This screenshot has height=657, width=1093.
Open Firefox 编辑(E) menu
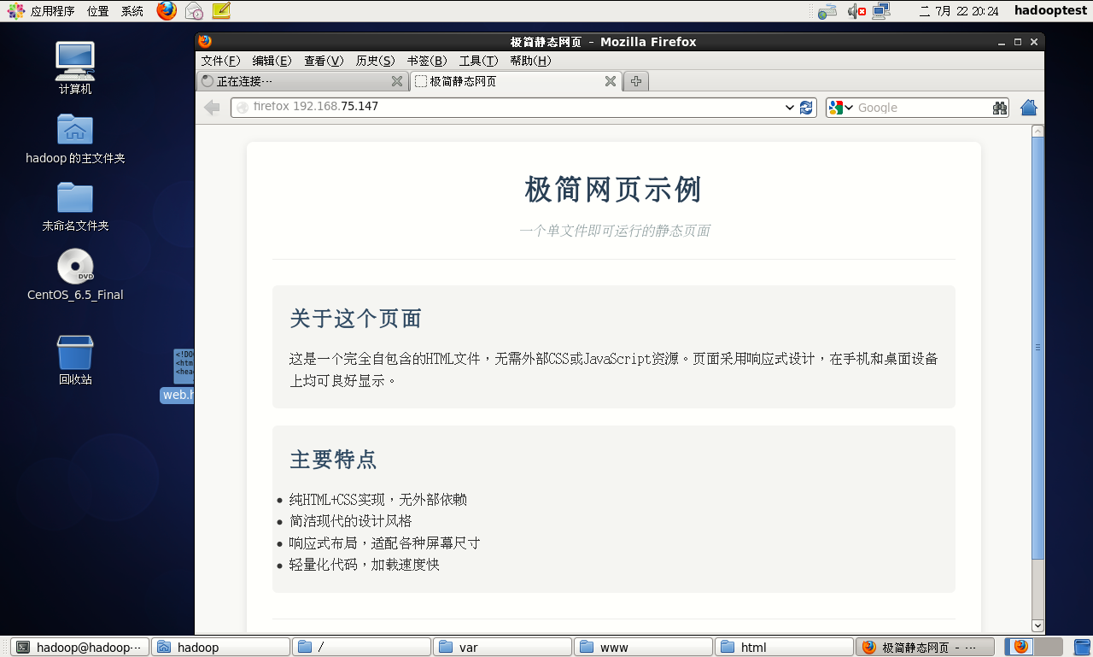pyautogui.click(x=272, y=61)
